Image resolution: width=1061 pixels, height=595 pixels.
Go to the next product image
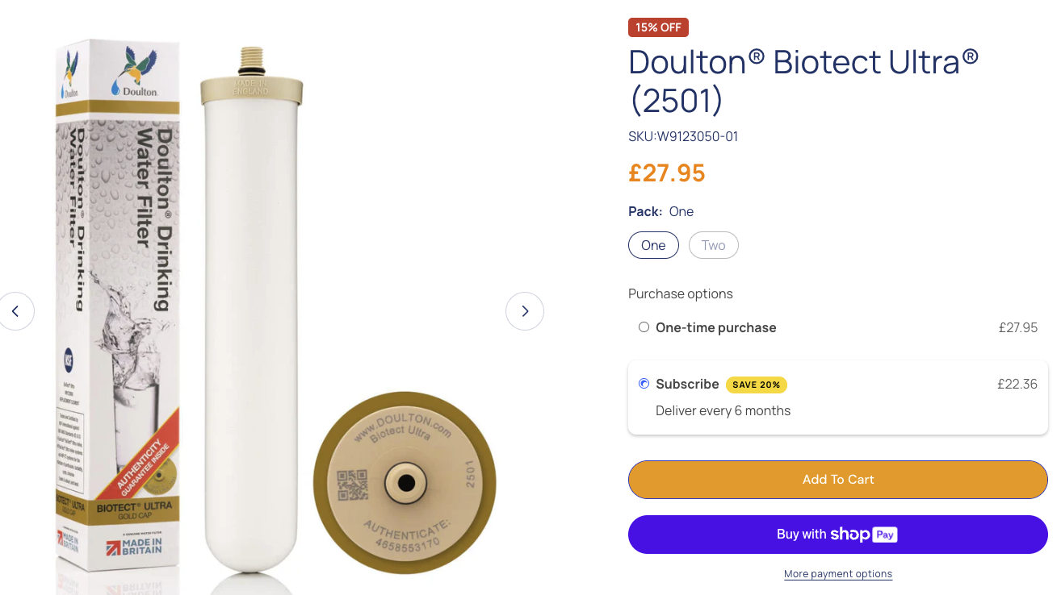click(525, 311)
